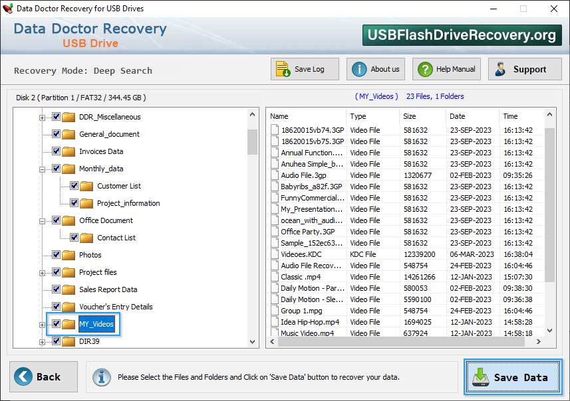This screenshot has width=570, height=401.
Task: Uncheck the DDR_Miscellaneous checkbox
Action: click(x=56, y=116)
